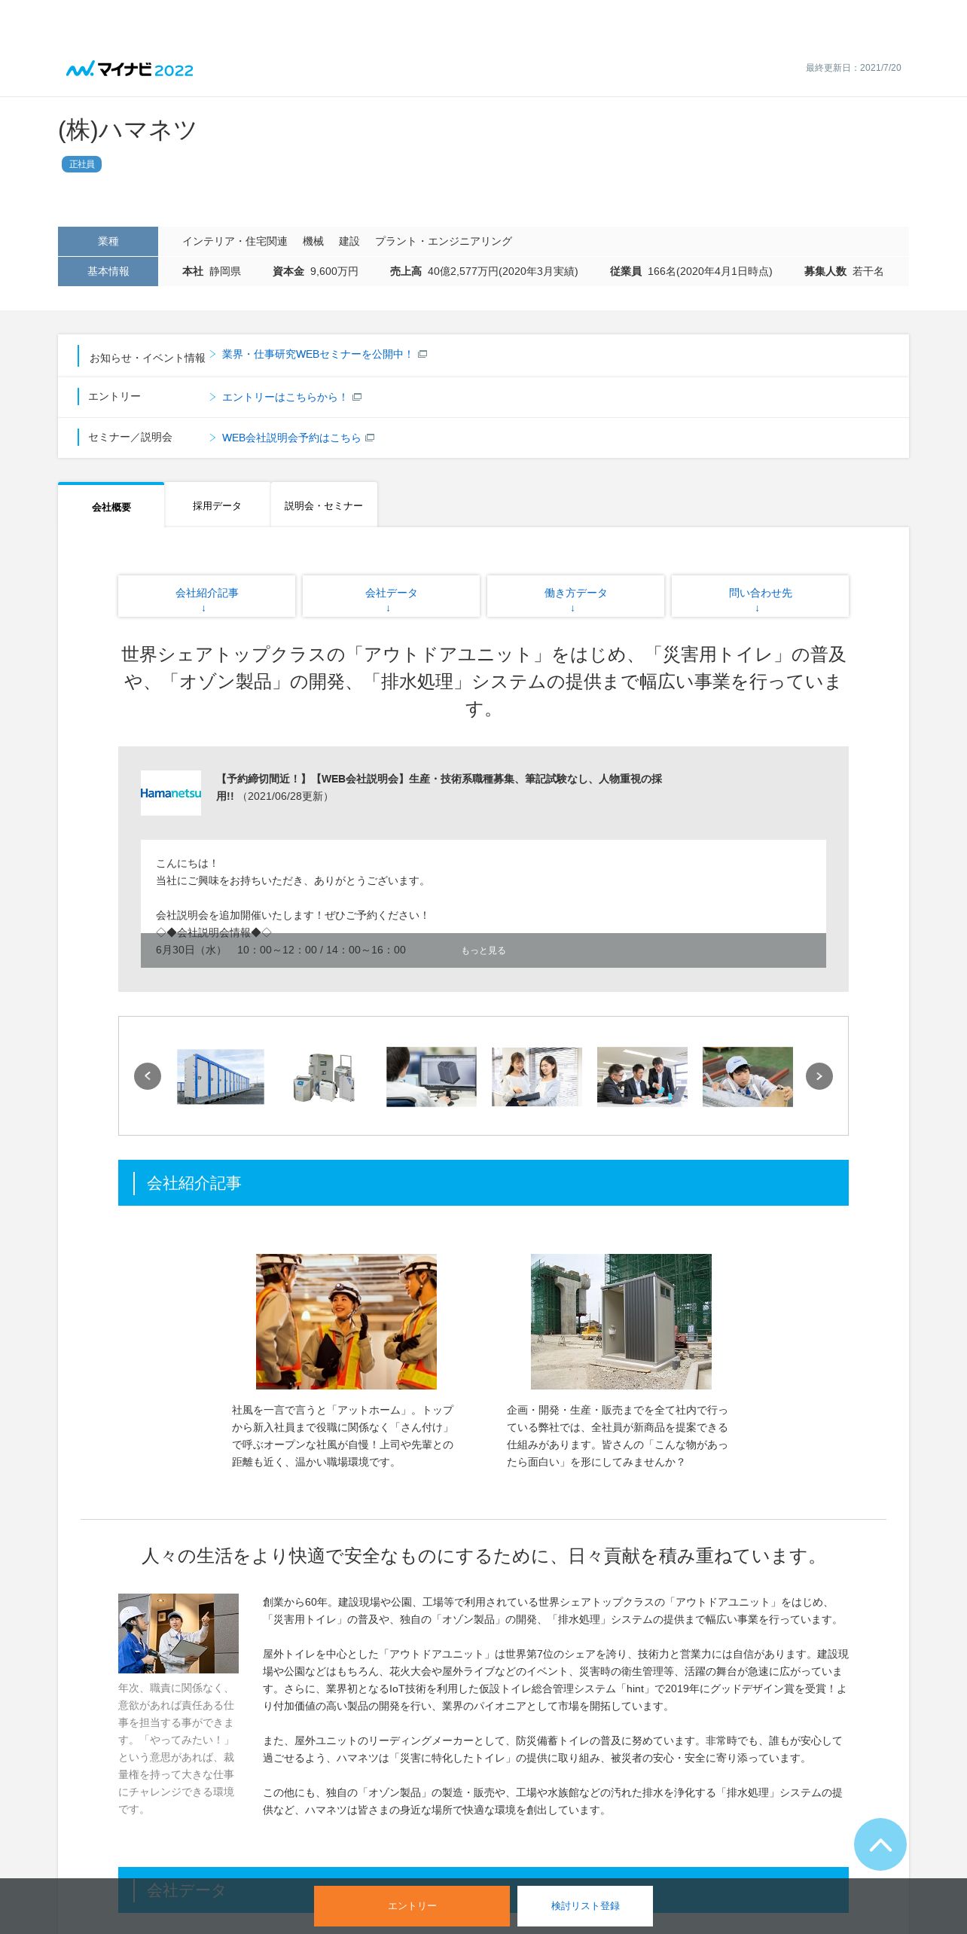Viewport: 967px width, 1934px height.
Task: Click the 最終更新日：2021/7/20 text
Action: pyautogui.click(x=853, y=68)
